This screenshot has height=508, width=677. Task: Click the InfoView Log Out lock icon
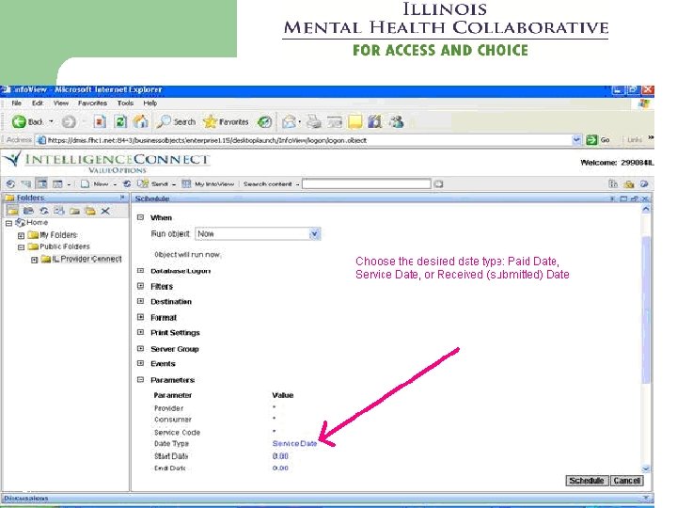click(629, 184)
